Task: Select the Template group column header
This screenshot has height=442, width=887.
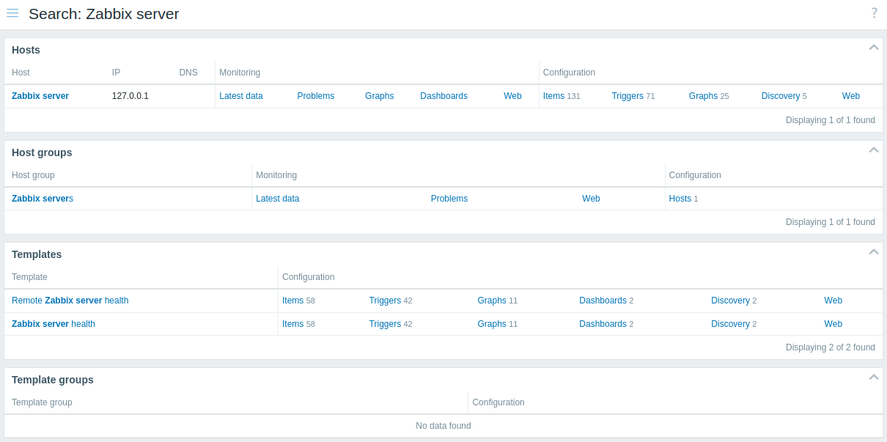Action: tap(42, 402)
